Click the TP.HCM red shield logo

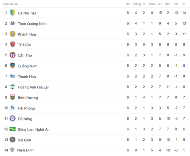coord(13,44)
